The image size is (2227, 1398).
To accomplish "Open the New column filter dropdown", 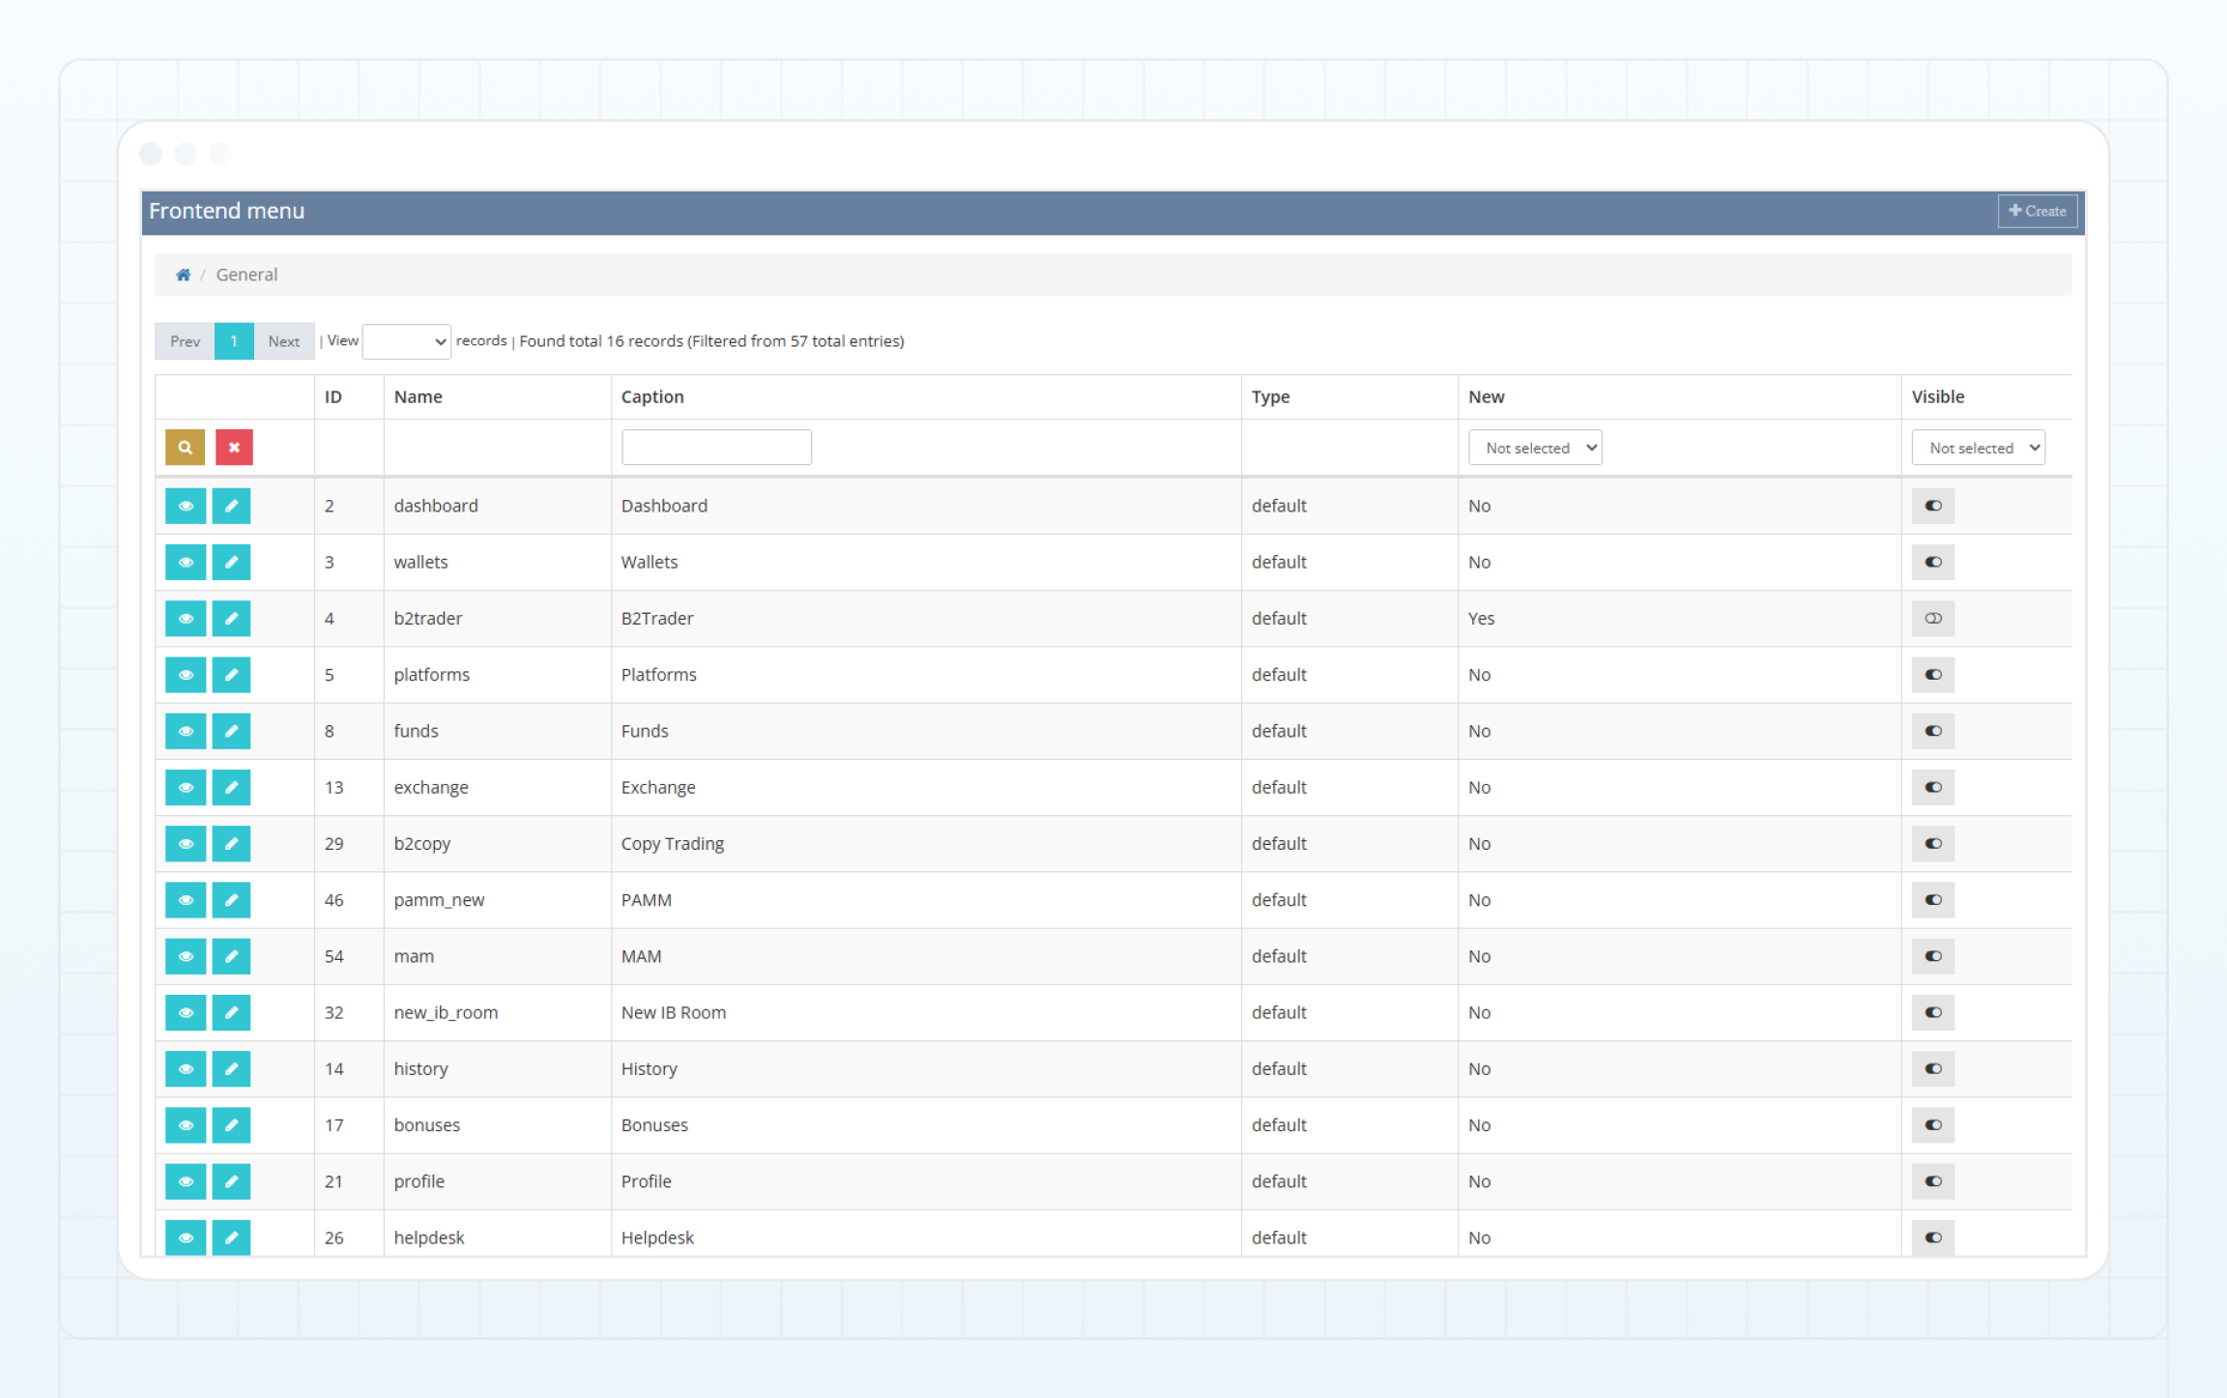I will click(1534, 448).
